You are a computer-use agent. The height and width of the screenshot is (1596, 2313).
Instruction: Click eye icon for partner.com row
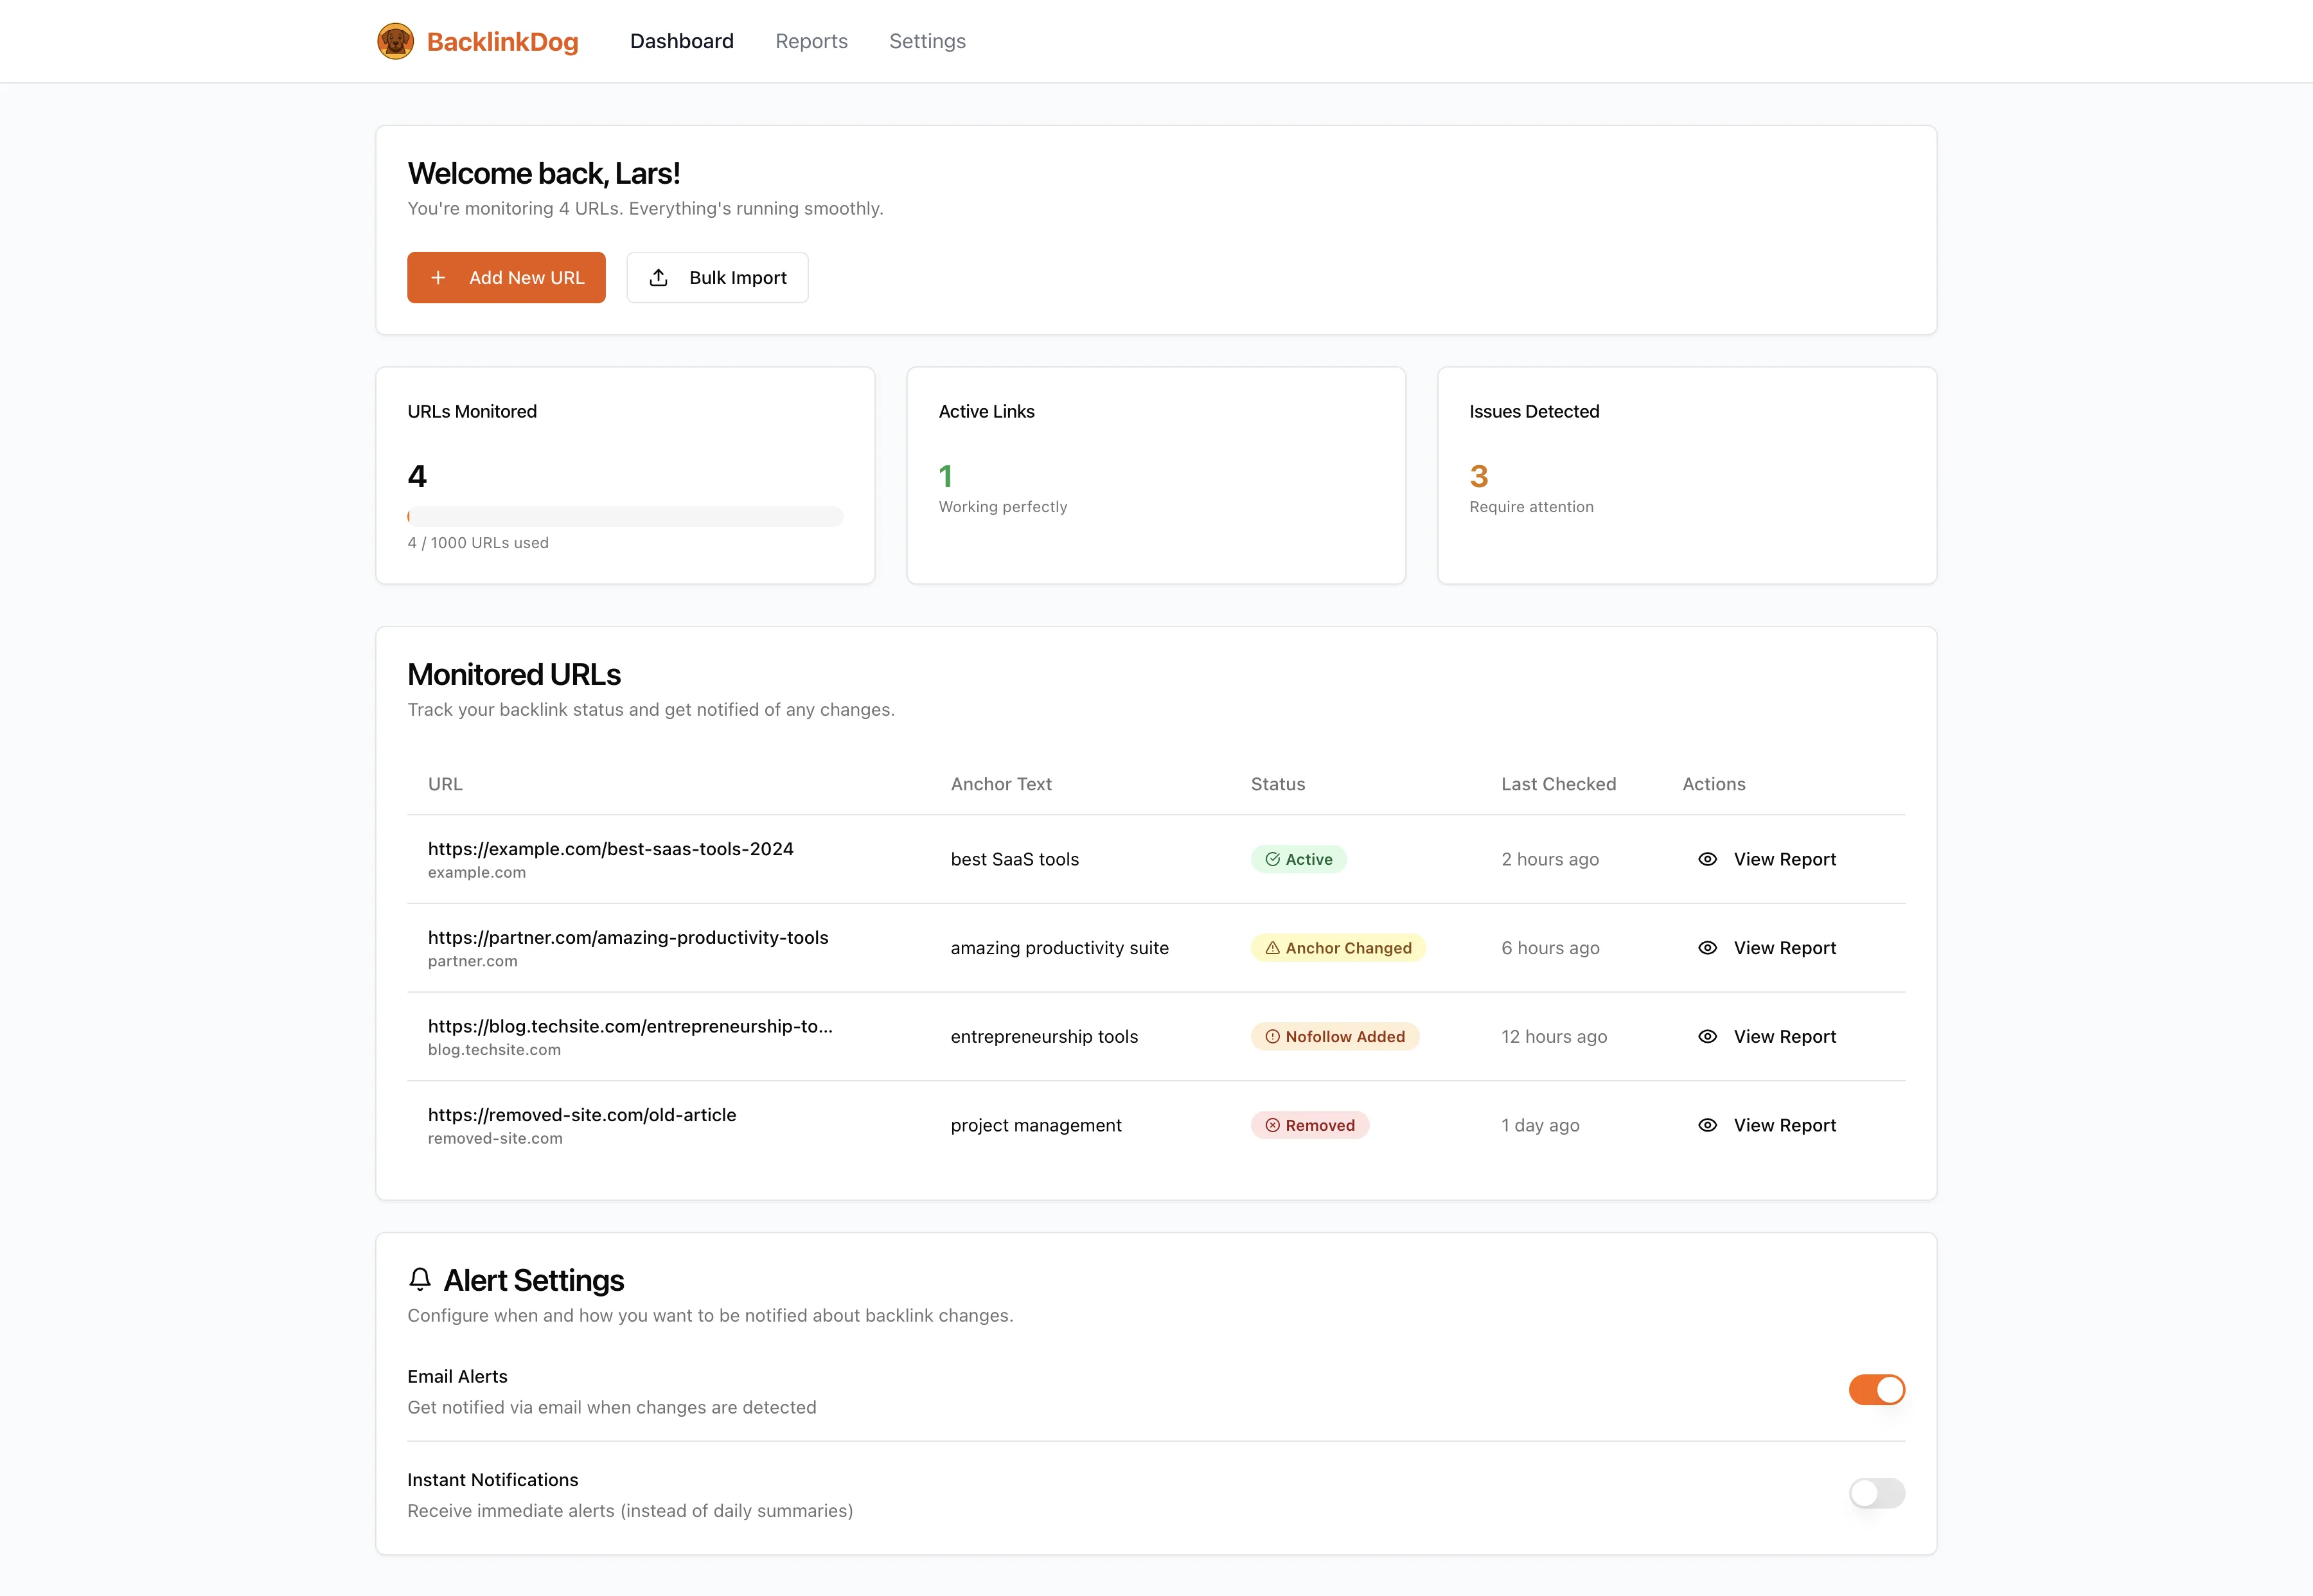click(1707, 948)
